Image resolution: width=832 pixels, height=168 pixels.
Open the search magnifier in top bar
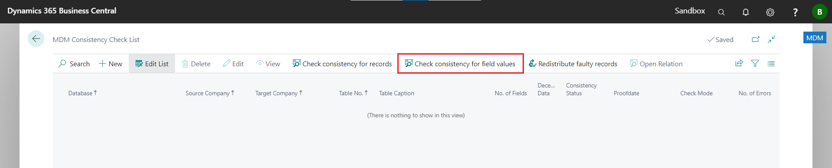[721, 12]
